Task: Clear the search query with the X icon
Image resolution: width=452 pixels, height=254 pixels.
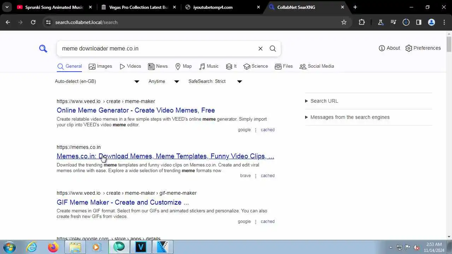Action: tap(260, 49)
